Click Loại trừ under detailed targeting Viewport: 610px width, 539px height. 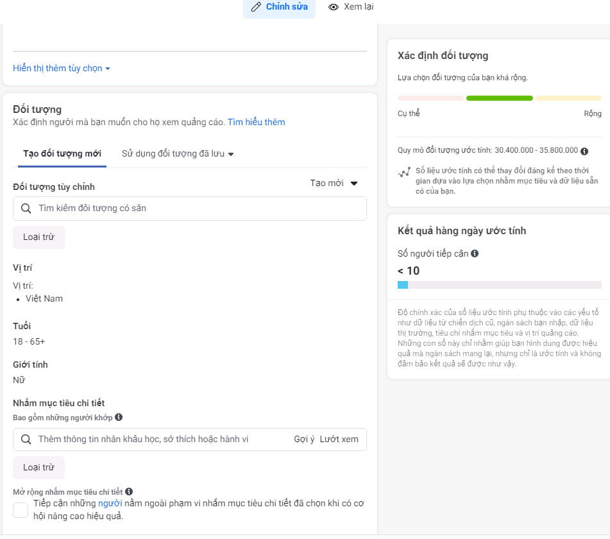[x=39, y=467]
